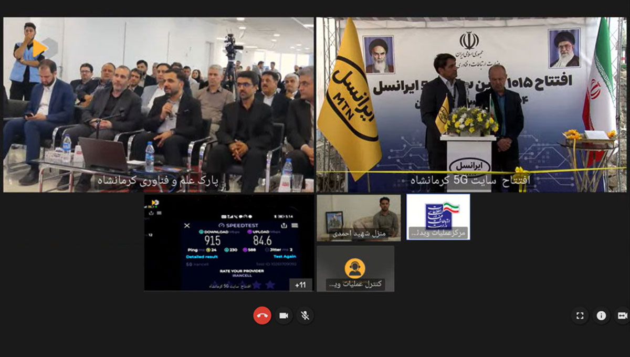Select the کنترل عملیات participant tile with headset avatar
Viewport: 630px width, 357px height.
pyautogui.click(x=355, y=268)
